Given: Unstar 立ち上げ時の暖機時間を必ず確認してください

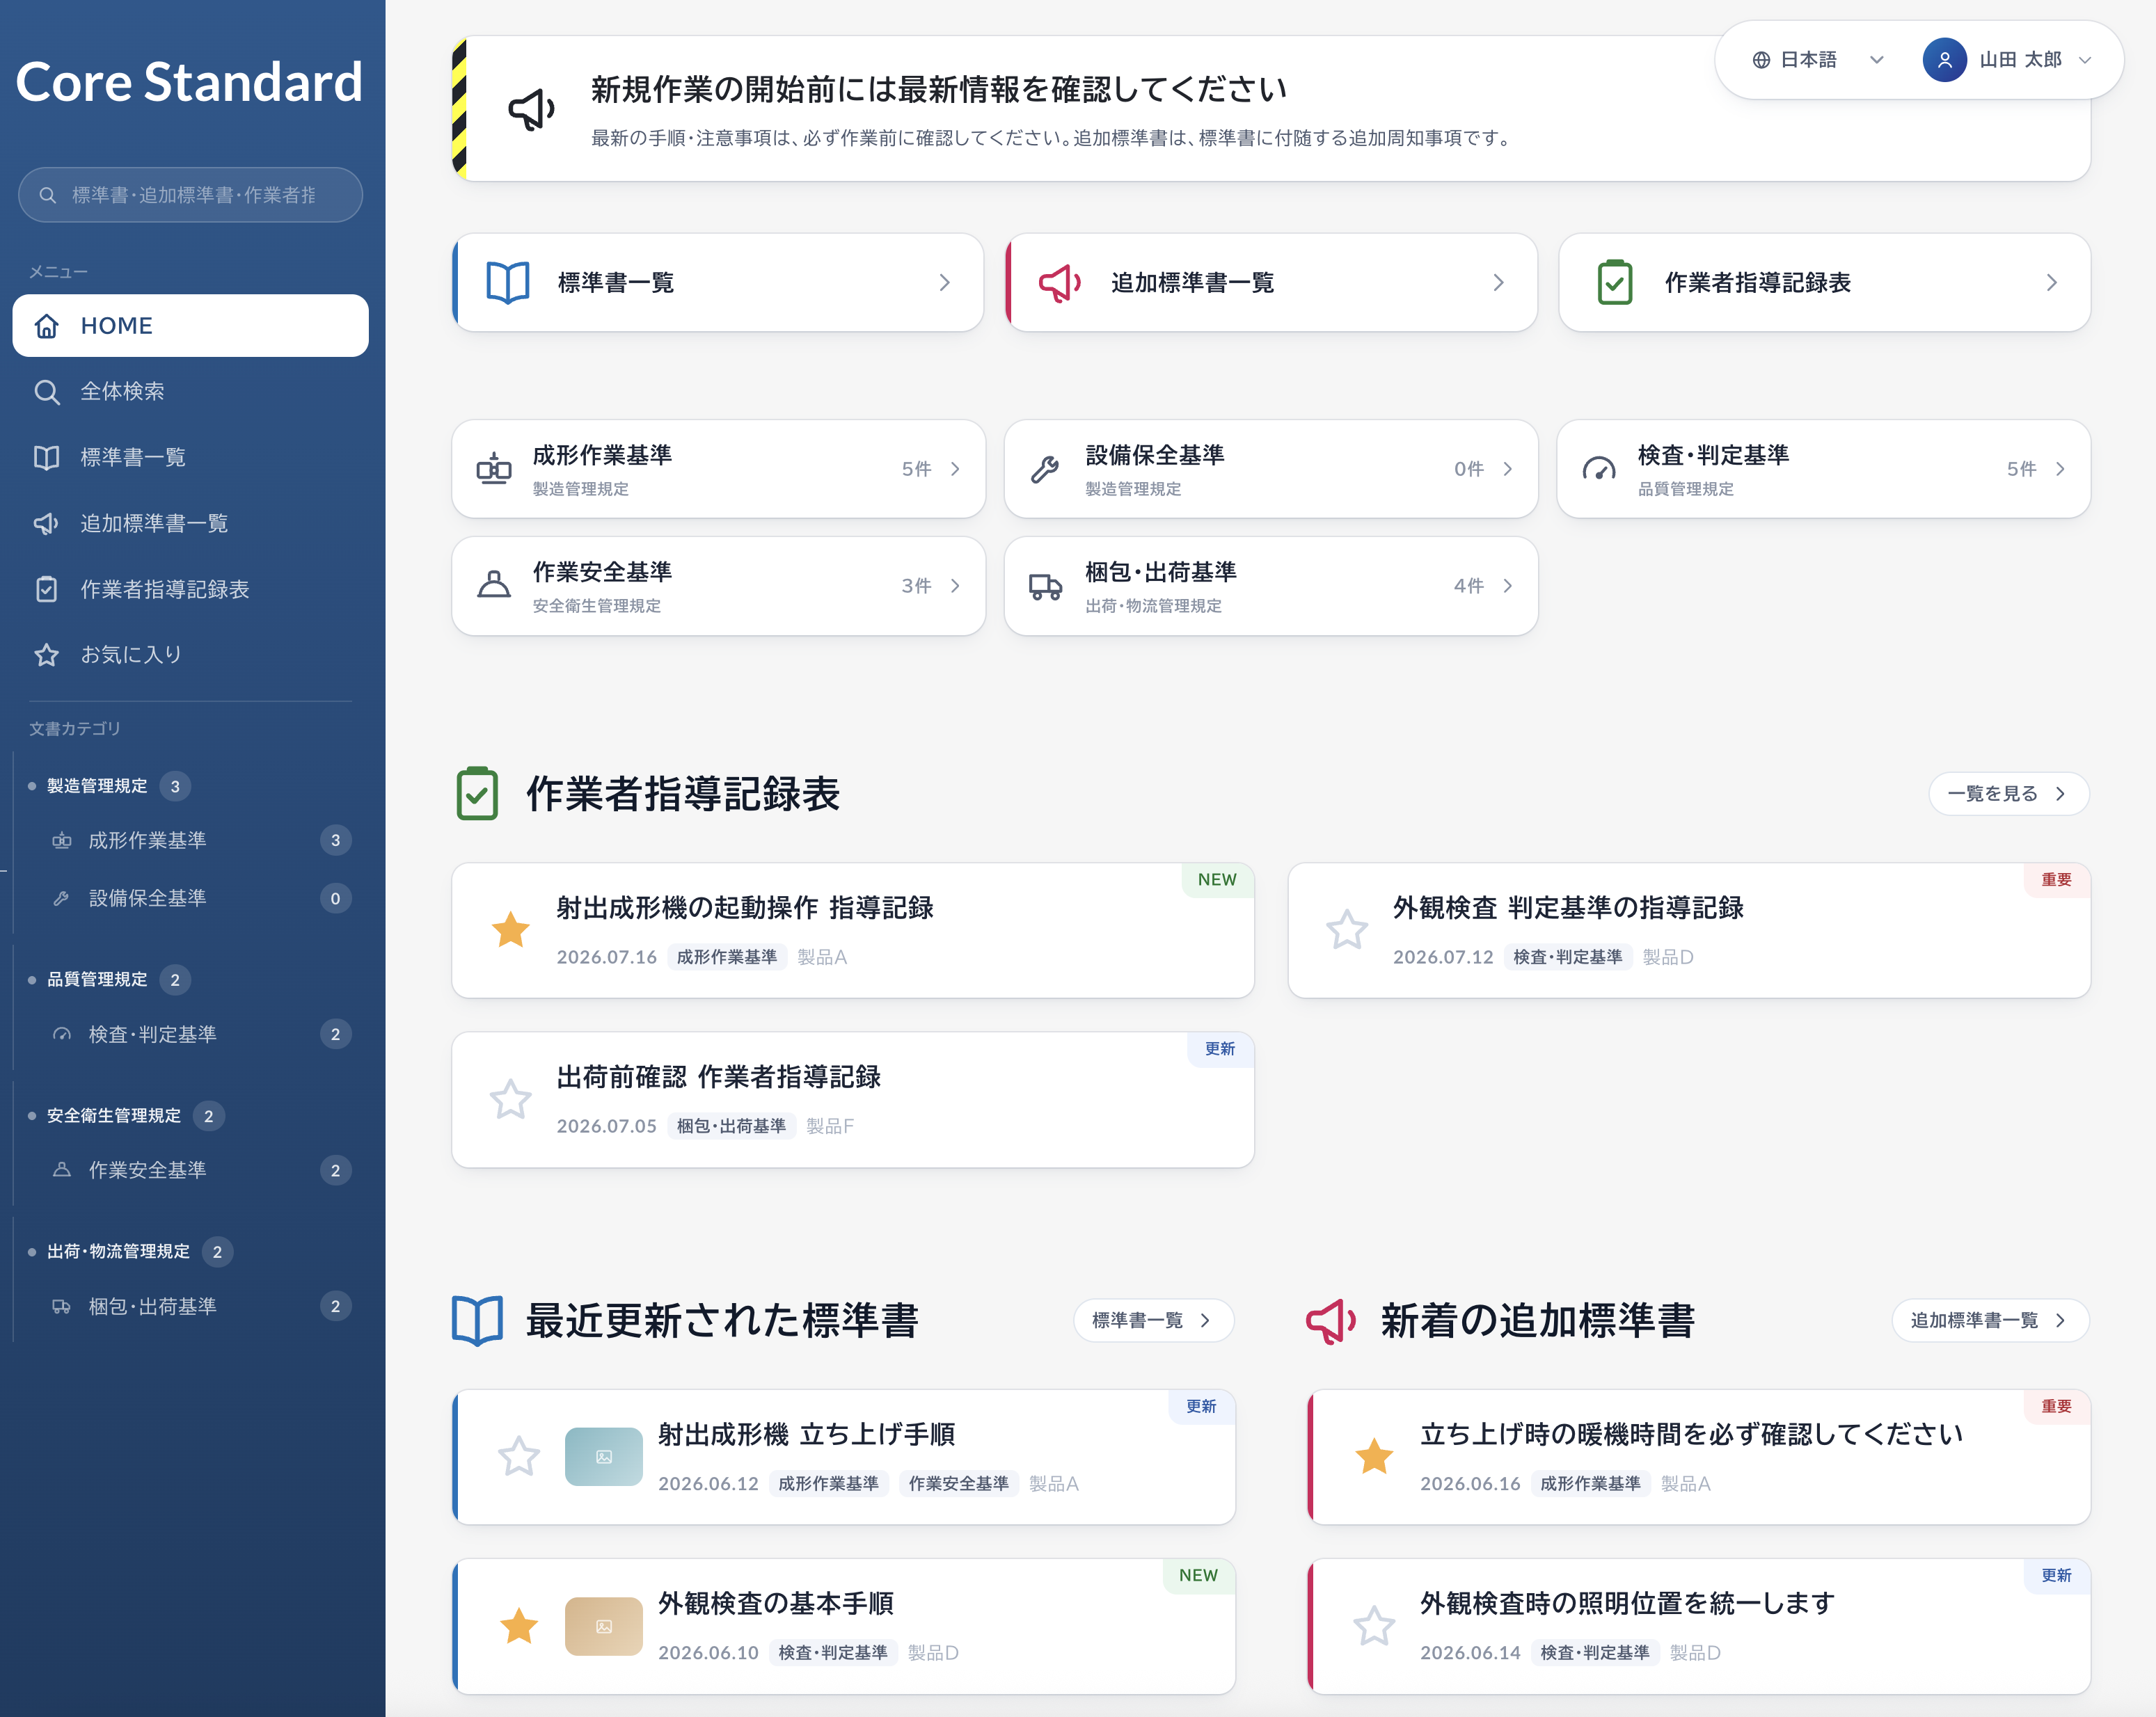Looking at the screenshot, I should pos(1374,1456).
